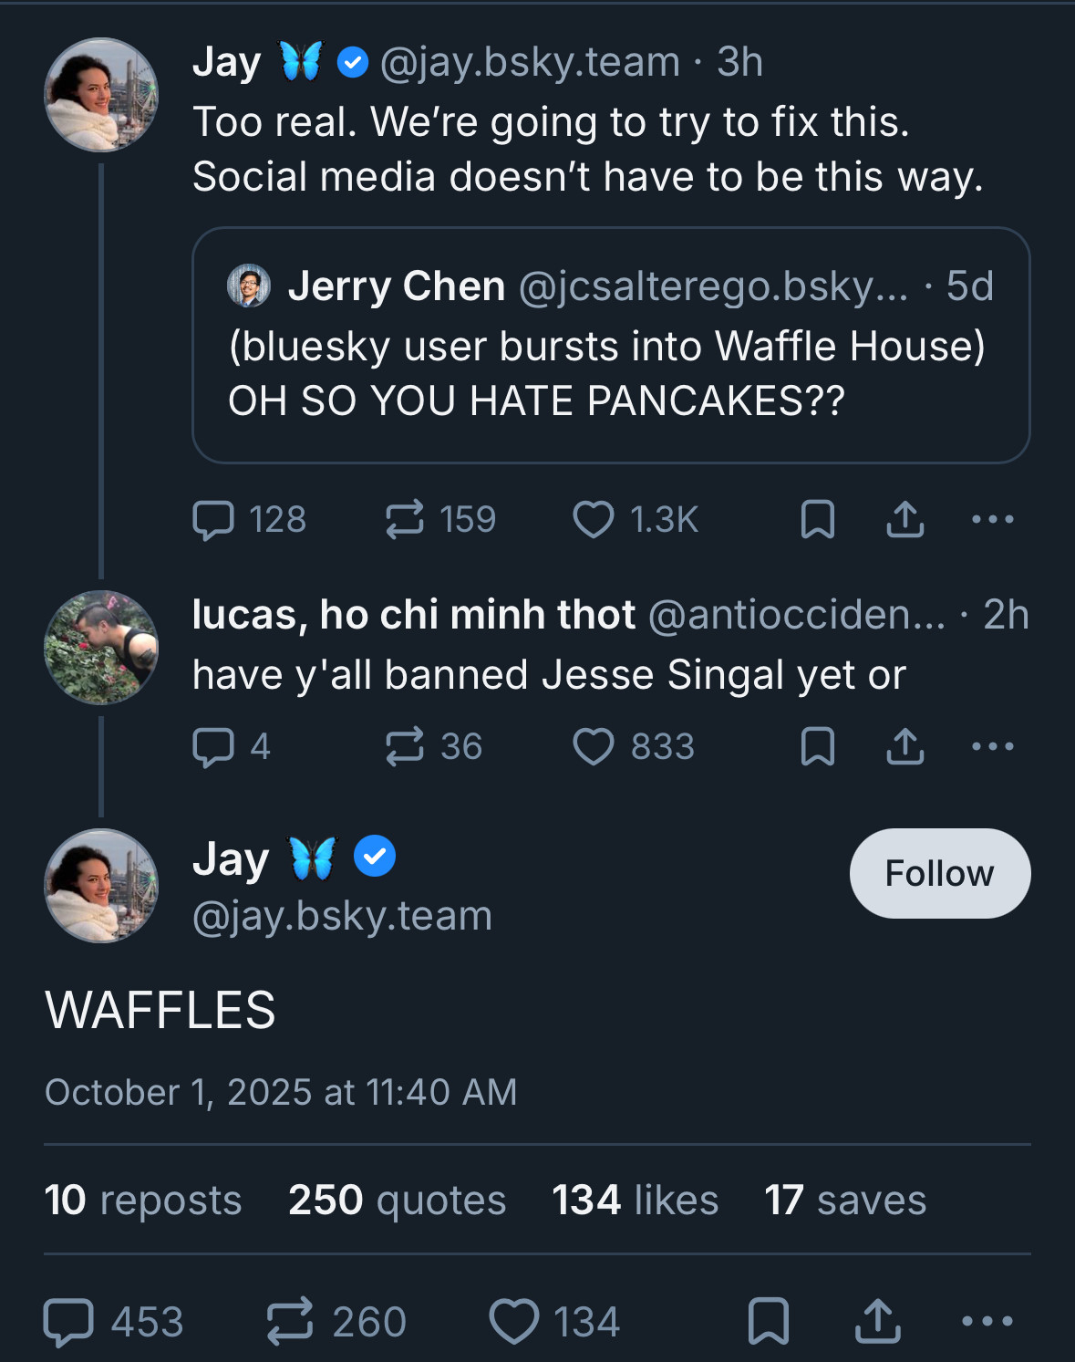Repost Jay's 'Too real' post
Viewport: 1075px width, 1362px height.
[x=405, y=520]
